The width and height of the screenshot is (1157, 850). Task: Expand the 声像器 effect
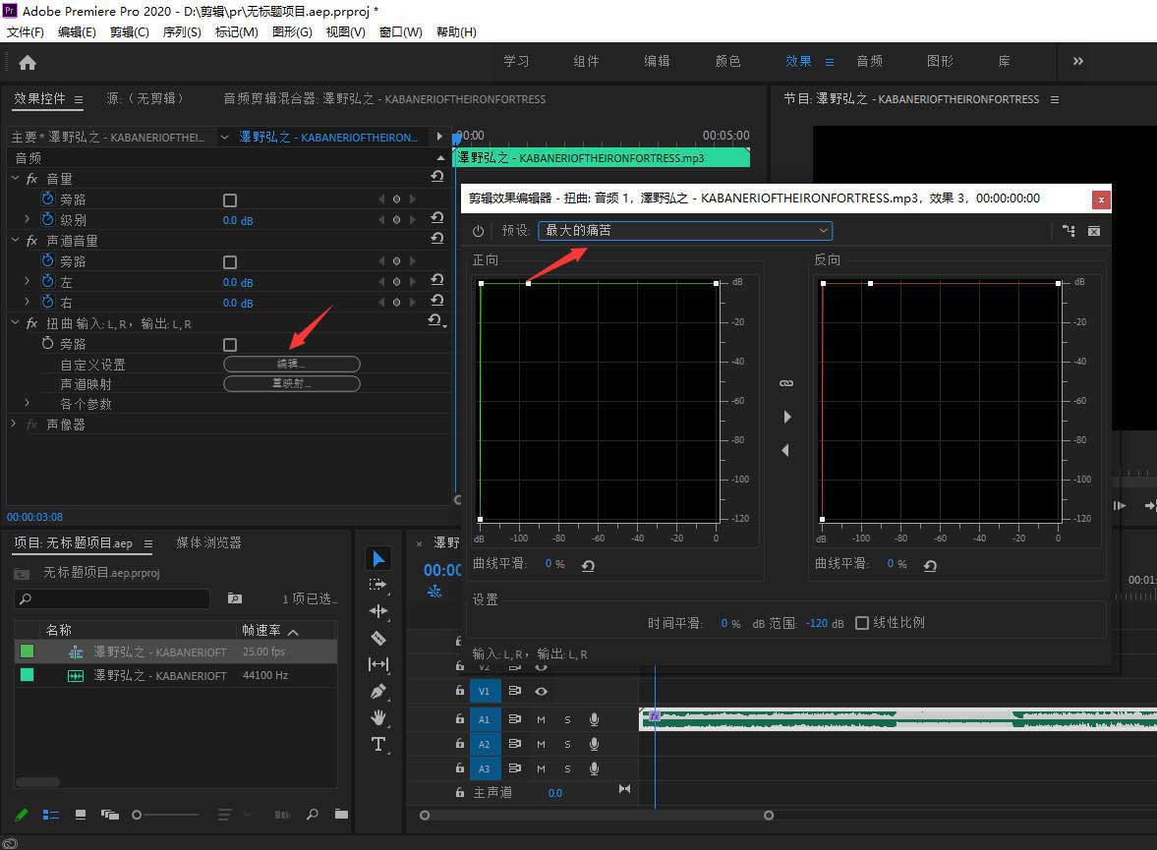[14, 425]
